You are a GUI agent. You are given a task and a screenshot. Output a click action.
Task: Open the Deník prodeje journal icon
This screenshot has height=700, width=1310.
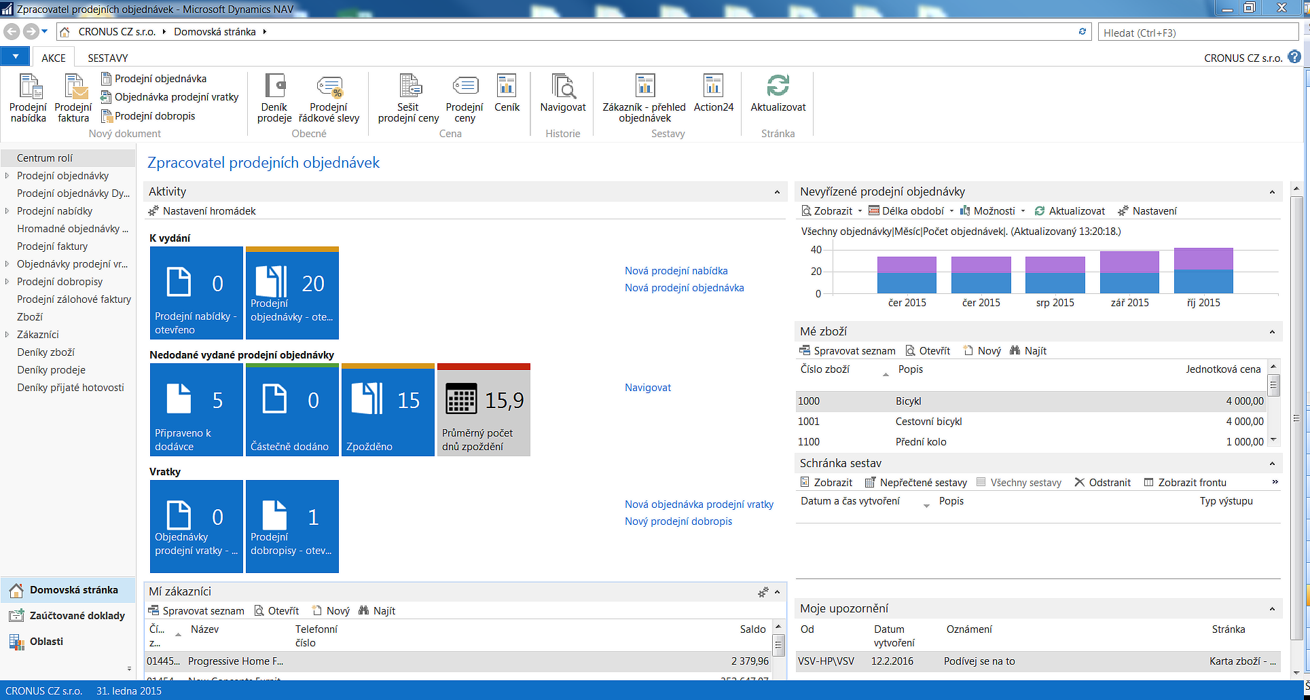pyautogui.click(x=274, y=98)
